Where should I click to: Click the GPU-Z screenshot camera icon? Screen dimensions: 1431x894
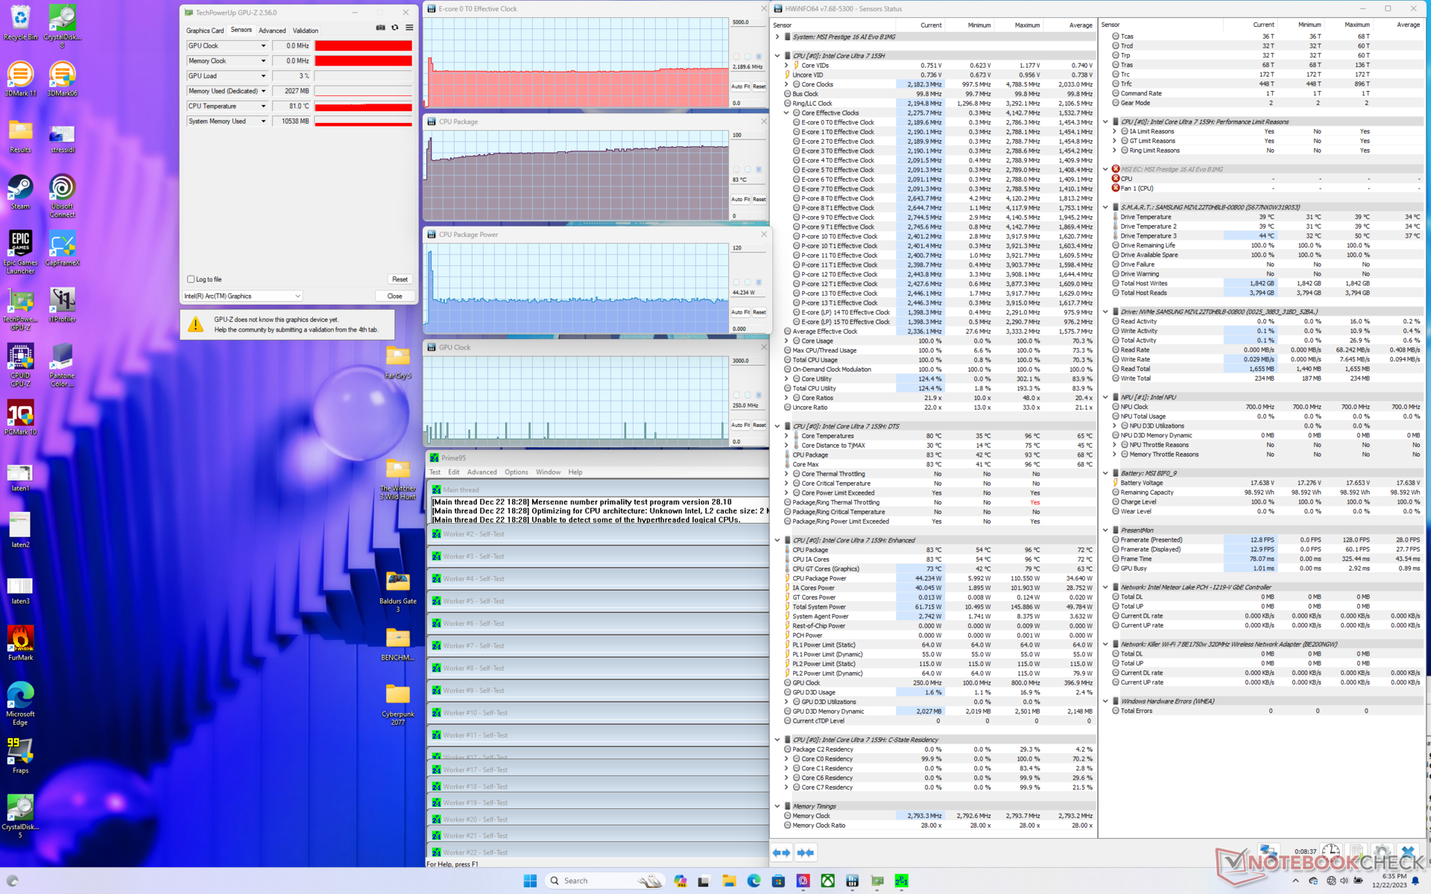(381, 28)
